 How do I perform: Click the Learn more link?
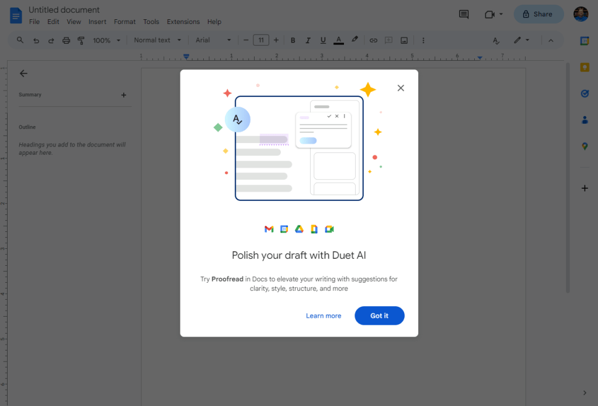[324, 315]
